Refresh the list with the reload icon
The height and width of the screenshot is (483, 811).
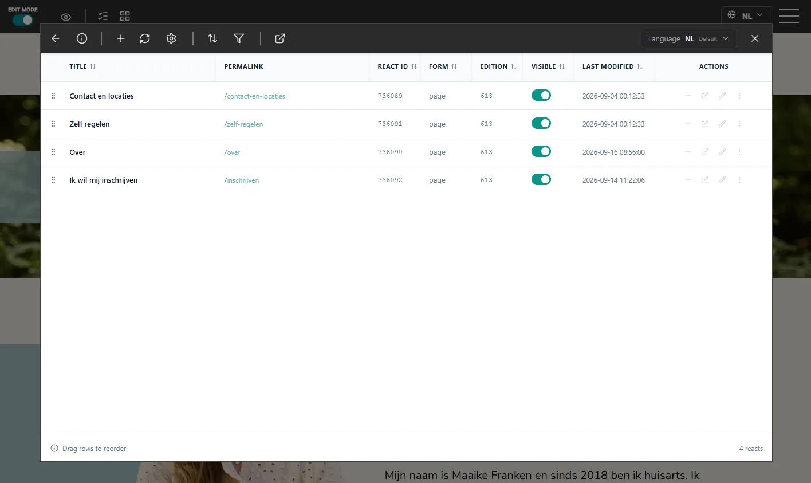click(x=145, y=38)
